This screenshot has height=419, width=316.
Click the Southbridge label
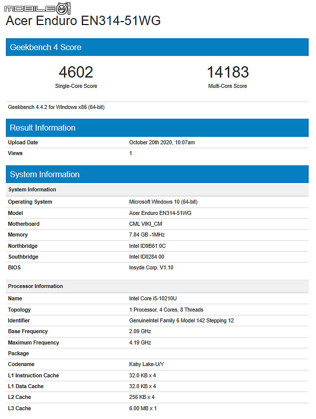pos(23,257)
